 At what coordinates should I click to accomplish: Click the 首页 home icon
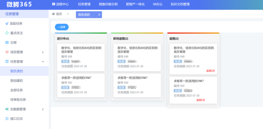[x=53, y=14]
